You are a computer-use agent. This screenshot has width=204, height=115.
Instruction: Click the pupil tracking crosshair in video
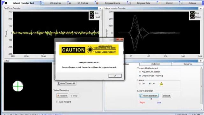coord(18,86)
